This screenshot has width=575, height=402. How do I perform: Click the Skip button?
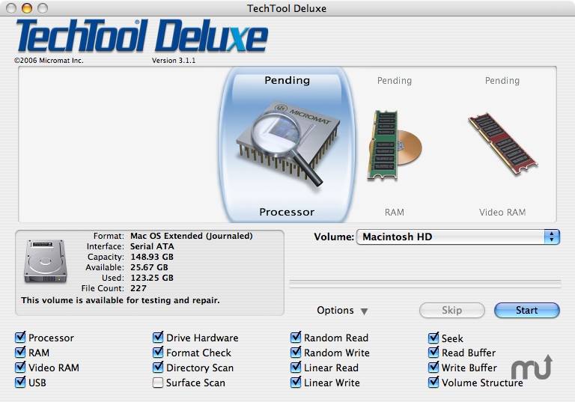(x=451, y=311)
